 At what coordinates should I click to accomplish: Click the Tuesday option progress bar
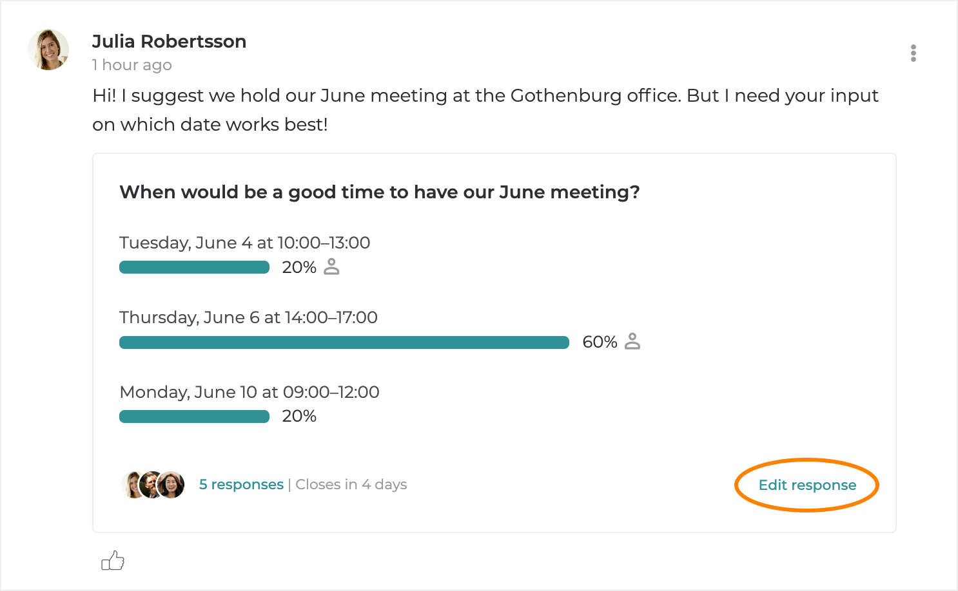click(194, 267)
